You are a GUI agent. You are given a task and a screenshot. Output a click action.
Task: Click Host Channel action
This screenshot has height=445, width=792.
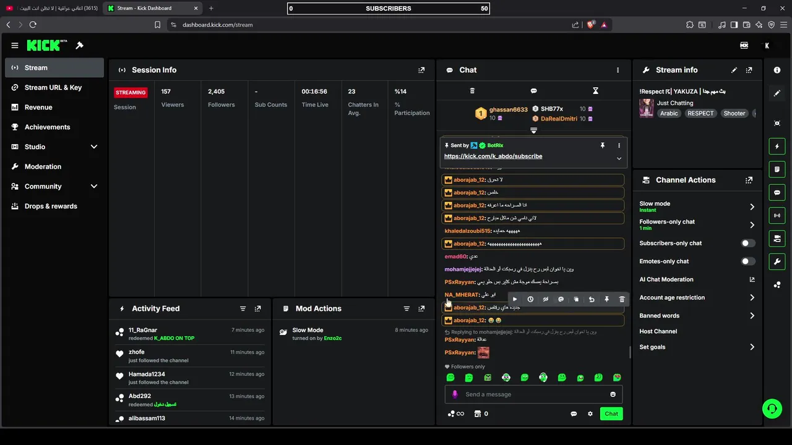point(658,331)
